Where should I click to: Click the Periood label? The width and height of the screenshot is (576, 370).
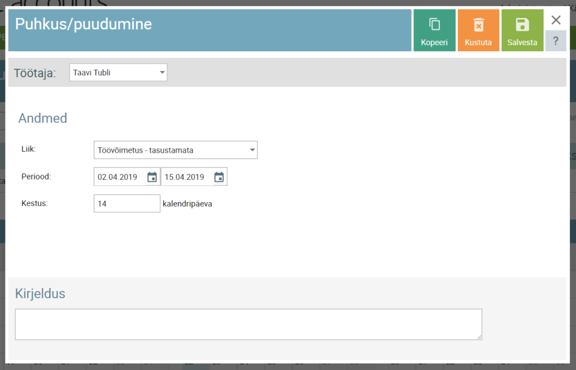pyautogui.click(x=36, y=176)
